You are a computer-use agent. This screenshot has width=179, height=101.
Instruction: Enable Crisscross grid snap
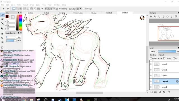pos(21,9)
